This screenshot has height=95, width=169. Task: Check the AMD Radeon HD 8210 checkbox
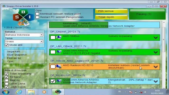(53, 66)
